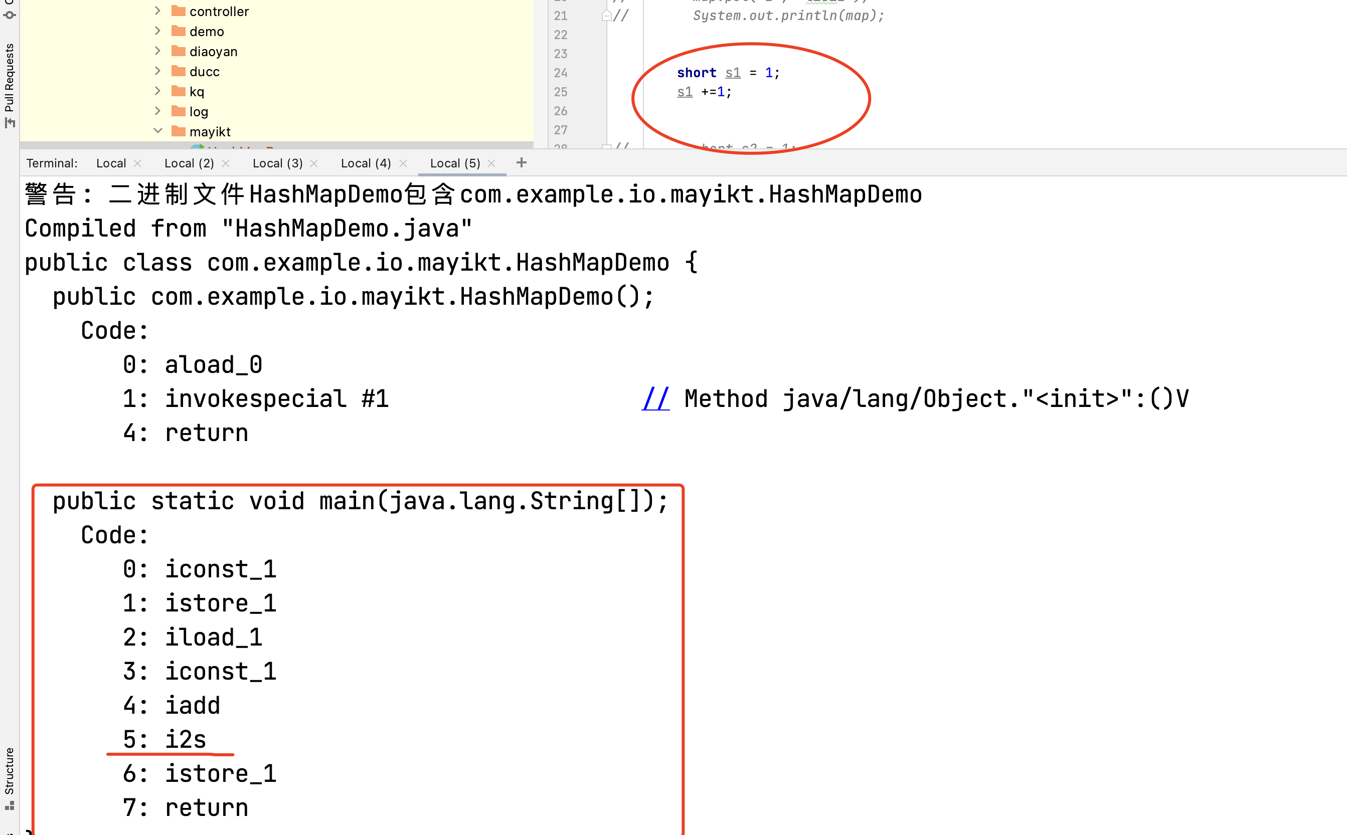
Task: Click the 'log' folder name
Action: (199, 112)
